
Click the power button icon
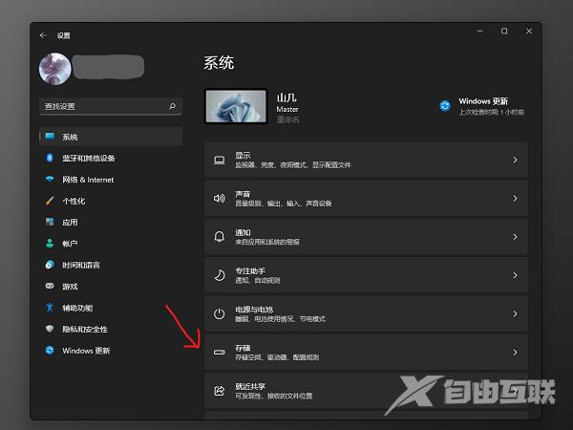pos(220,313)
